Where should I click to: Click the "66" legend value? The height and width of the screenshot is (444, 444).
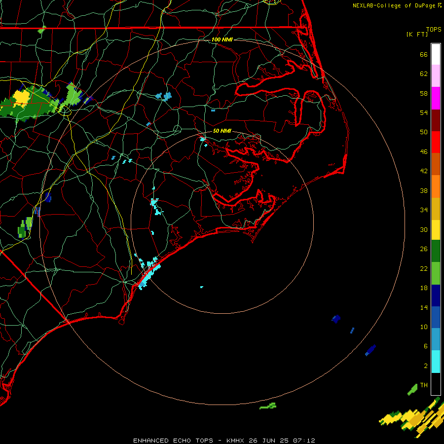[424, 54]
